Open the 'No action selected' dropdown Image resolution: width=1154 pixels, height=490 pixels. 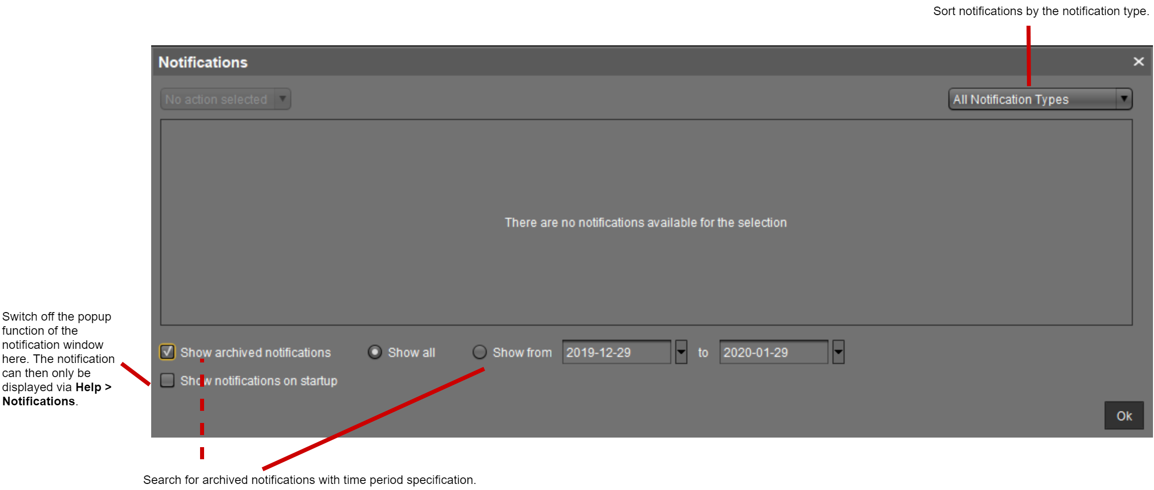217,99
